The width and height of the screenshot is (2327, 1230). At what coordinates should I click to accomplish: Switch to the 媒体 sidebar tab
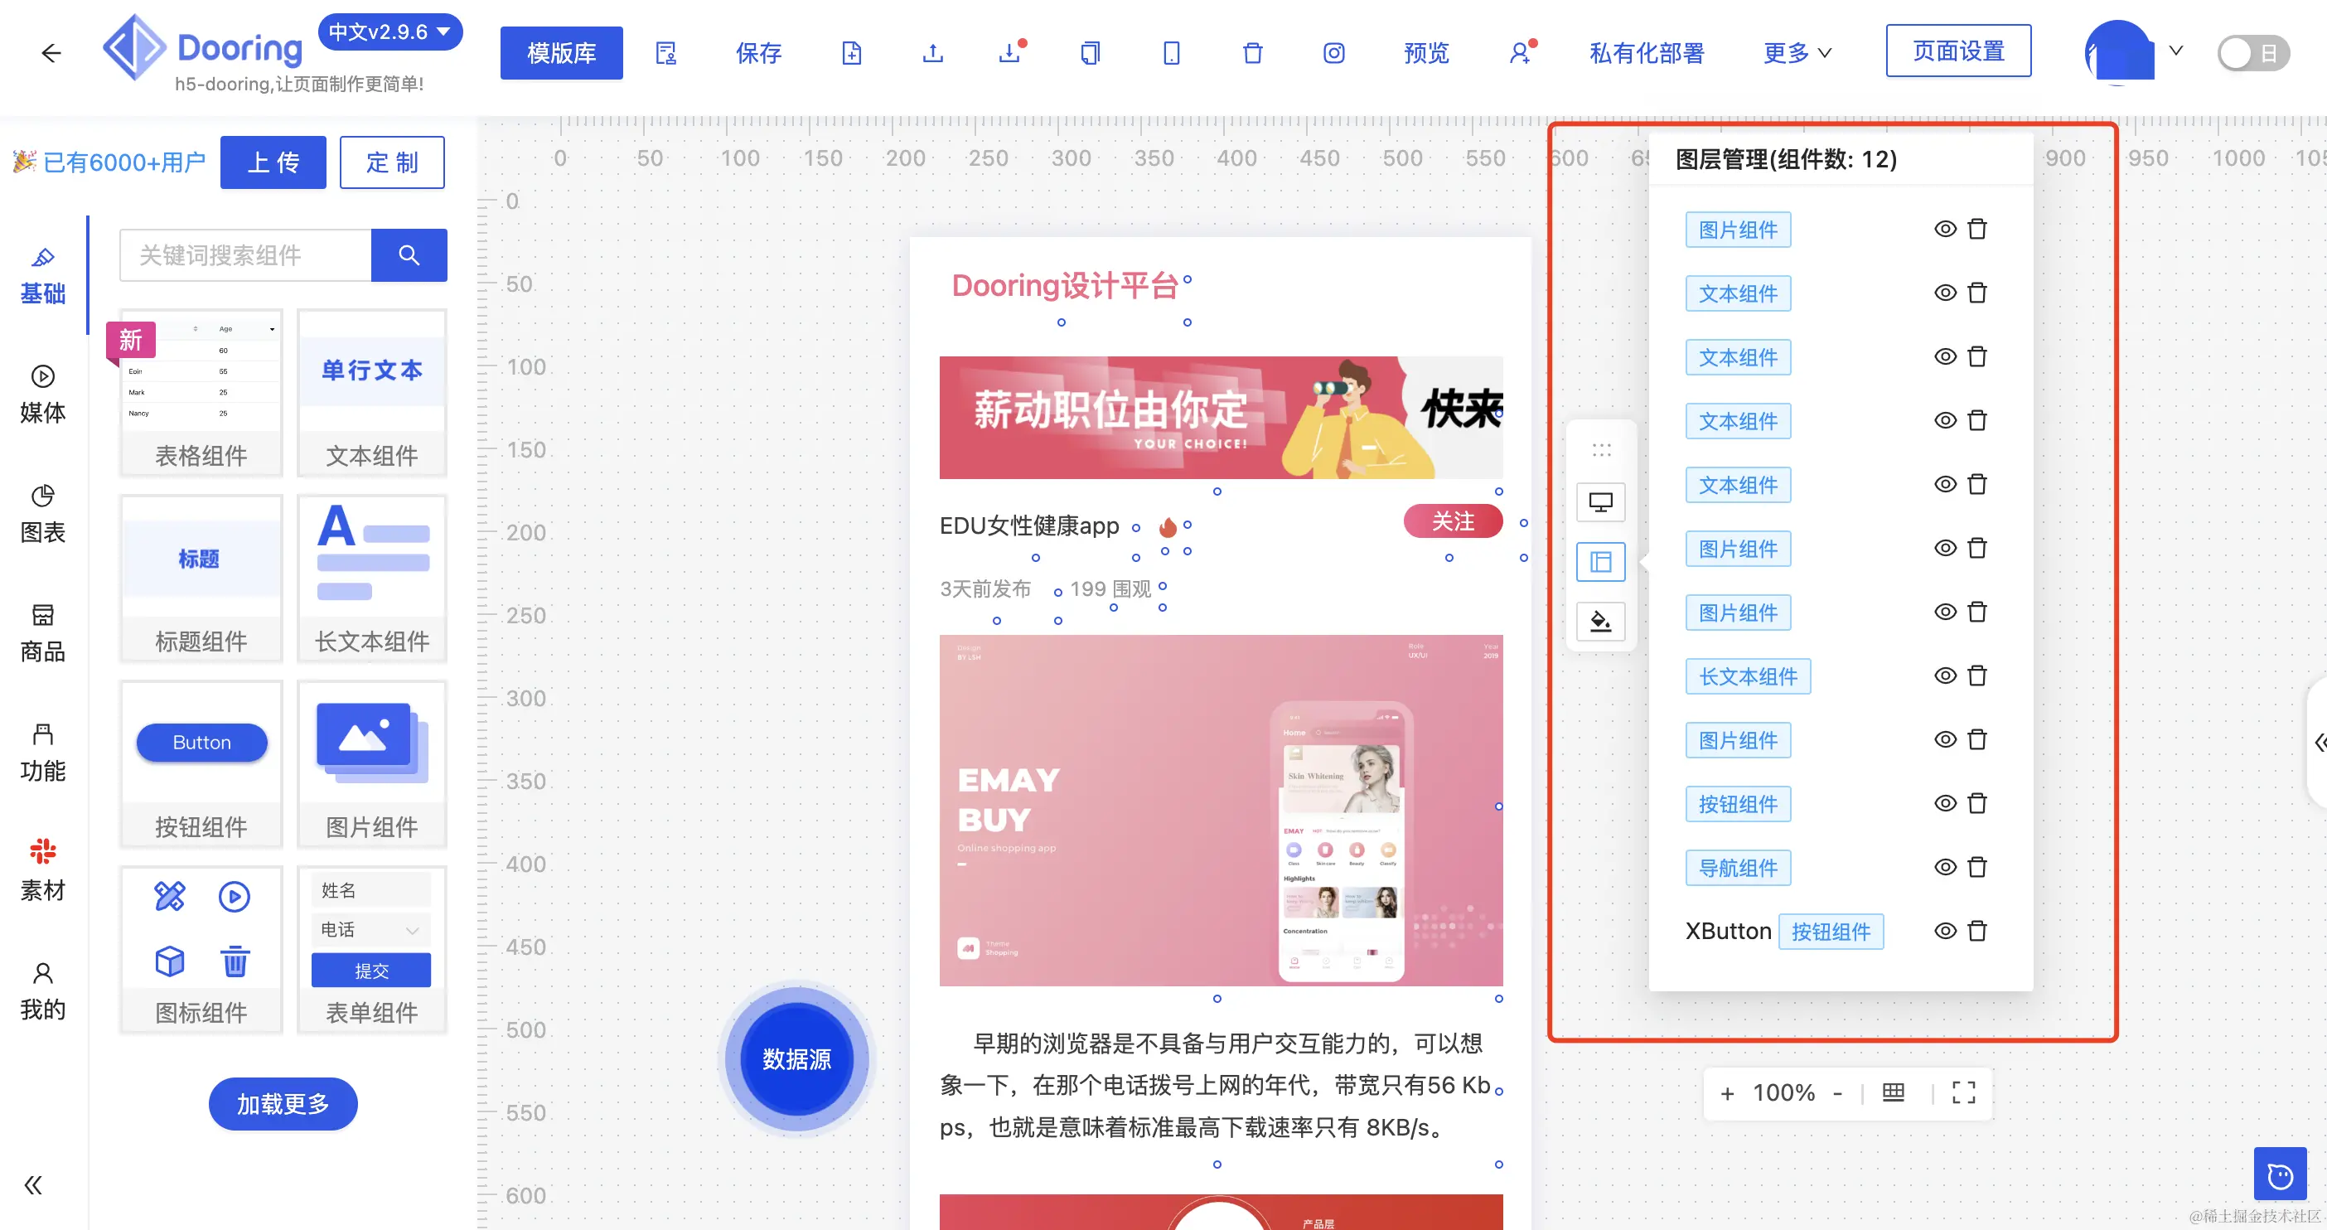pyautogui.click(x=42, y=395)
